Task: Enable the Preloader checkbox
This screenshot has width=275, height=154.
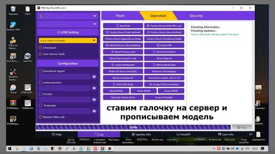Action: pyautogui.click(x=40, y=106)
